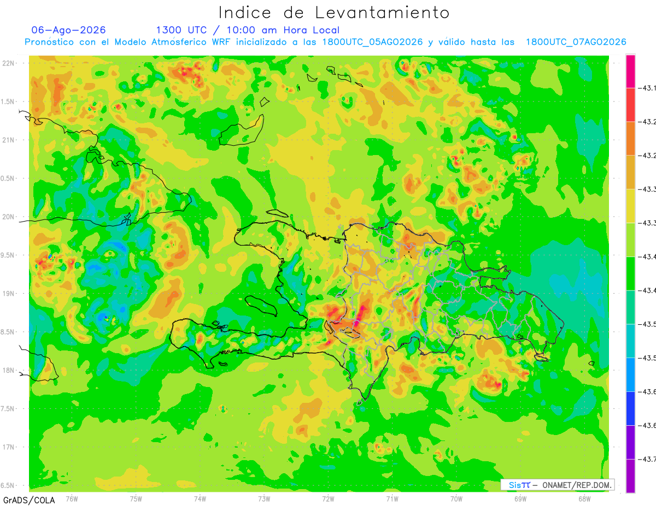Click the '-43.7' colorbar value

(648, 460)
